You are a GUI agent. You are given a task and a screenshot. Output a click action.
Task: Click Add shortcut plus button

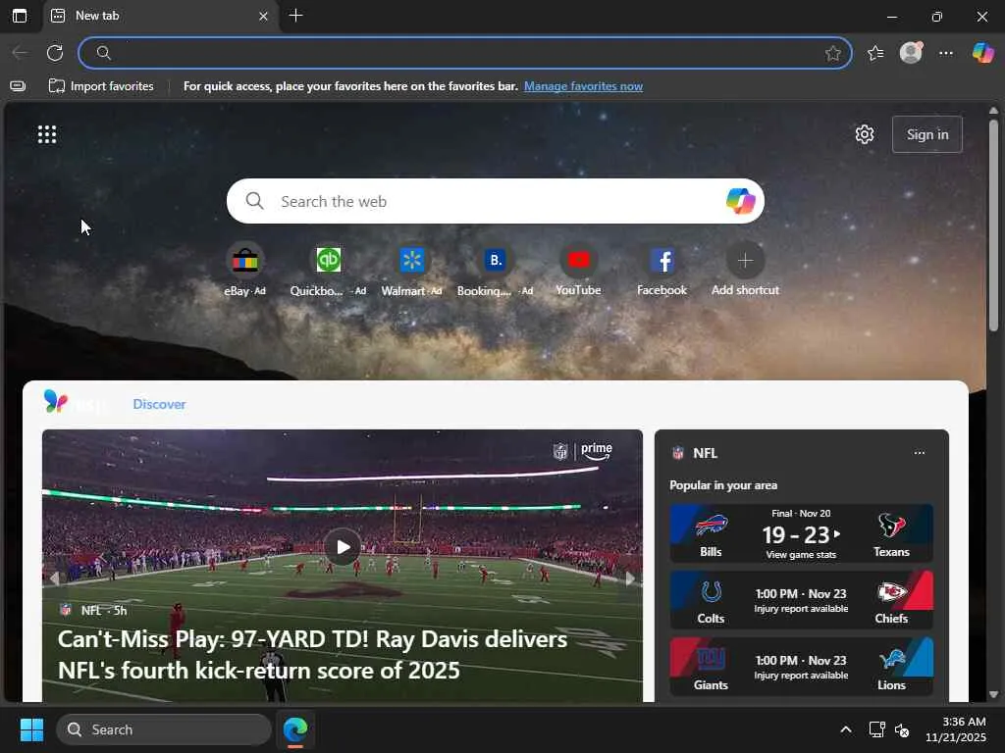745,261
